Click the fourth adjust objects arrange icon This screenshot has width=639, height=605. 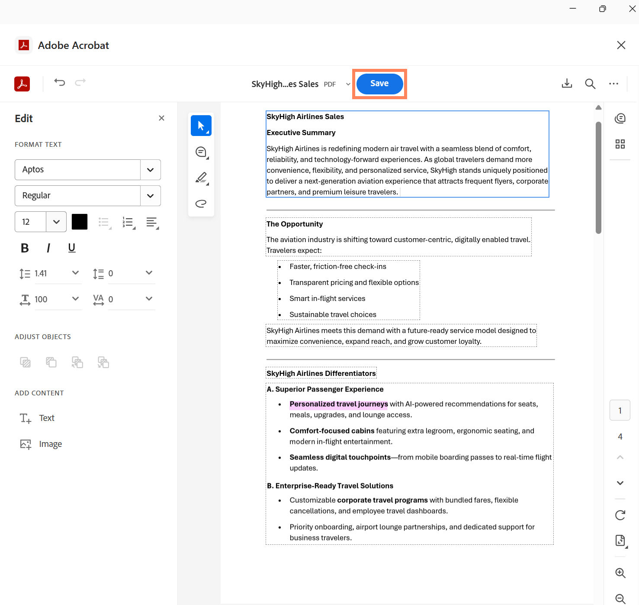click(x=103, y=362)
